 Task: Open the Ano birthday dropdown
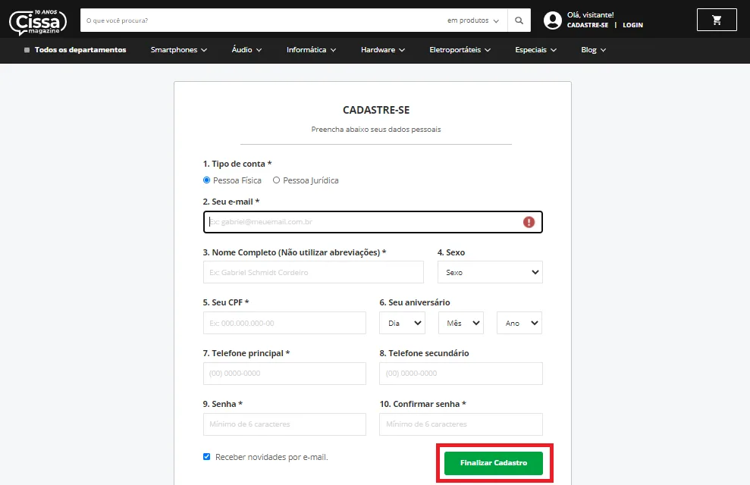pos(519,323)
